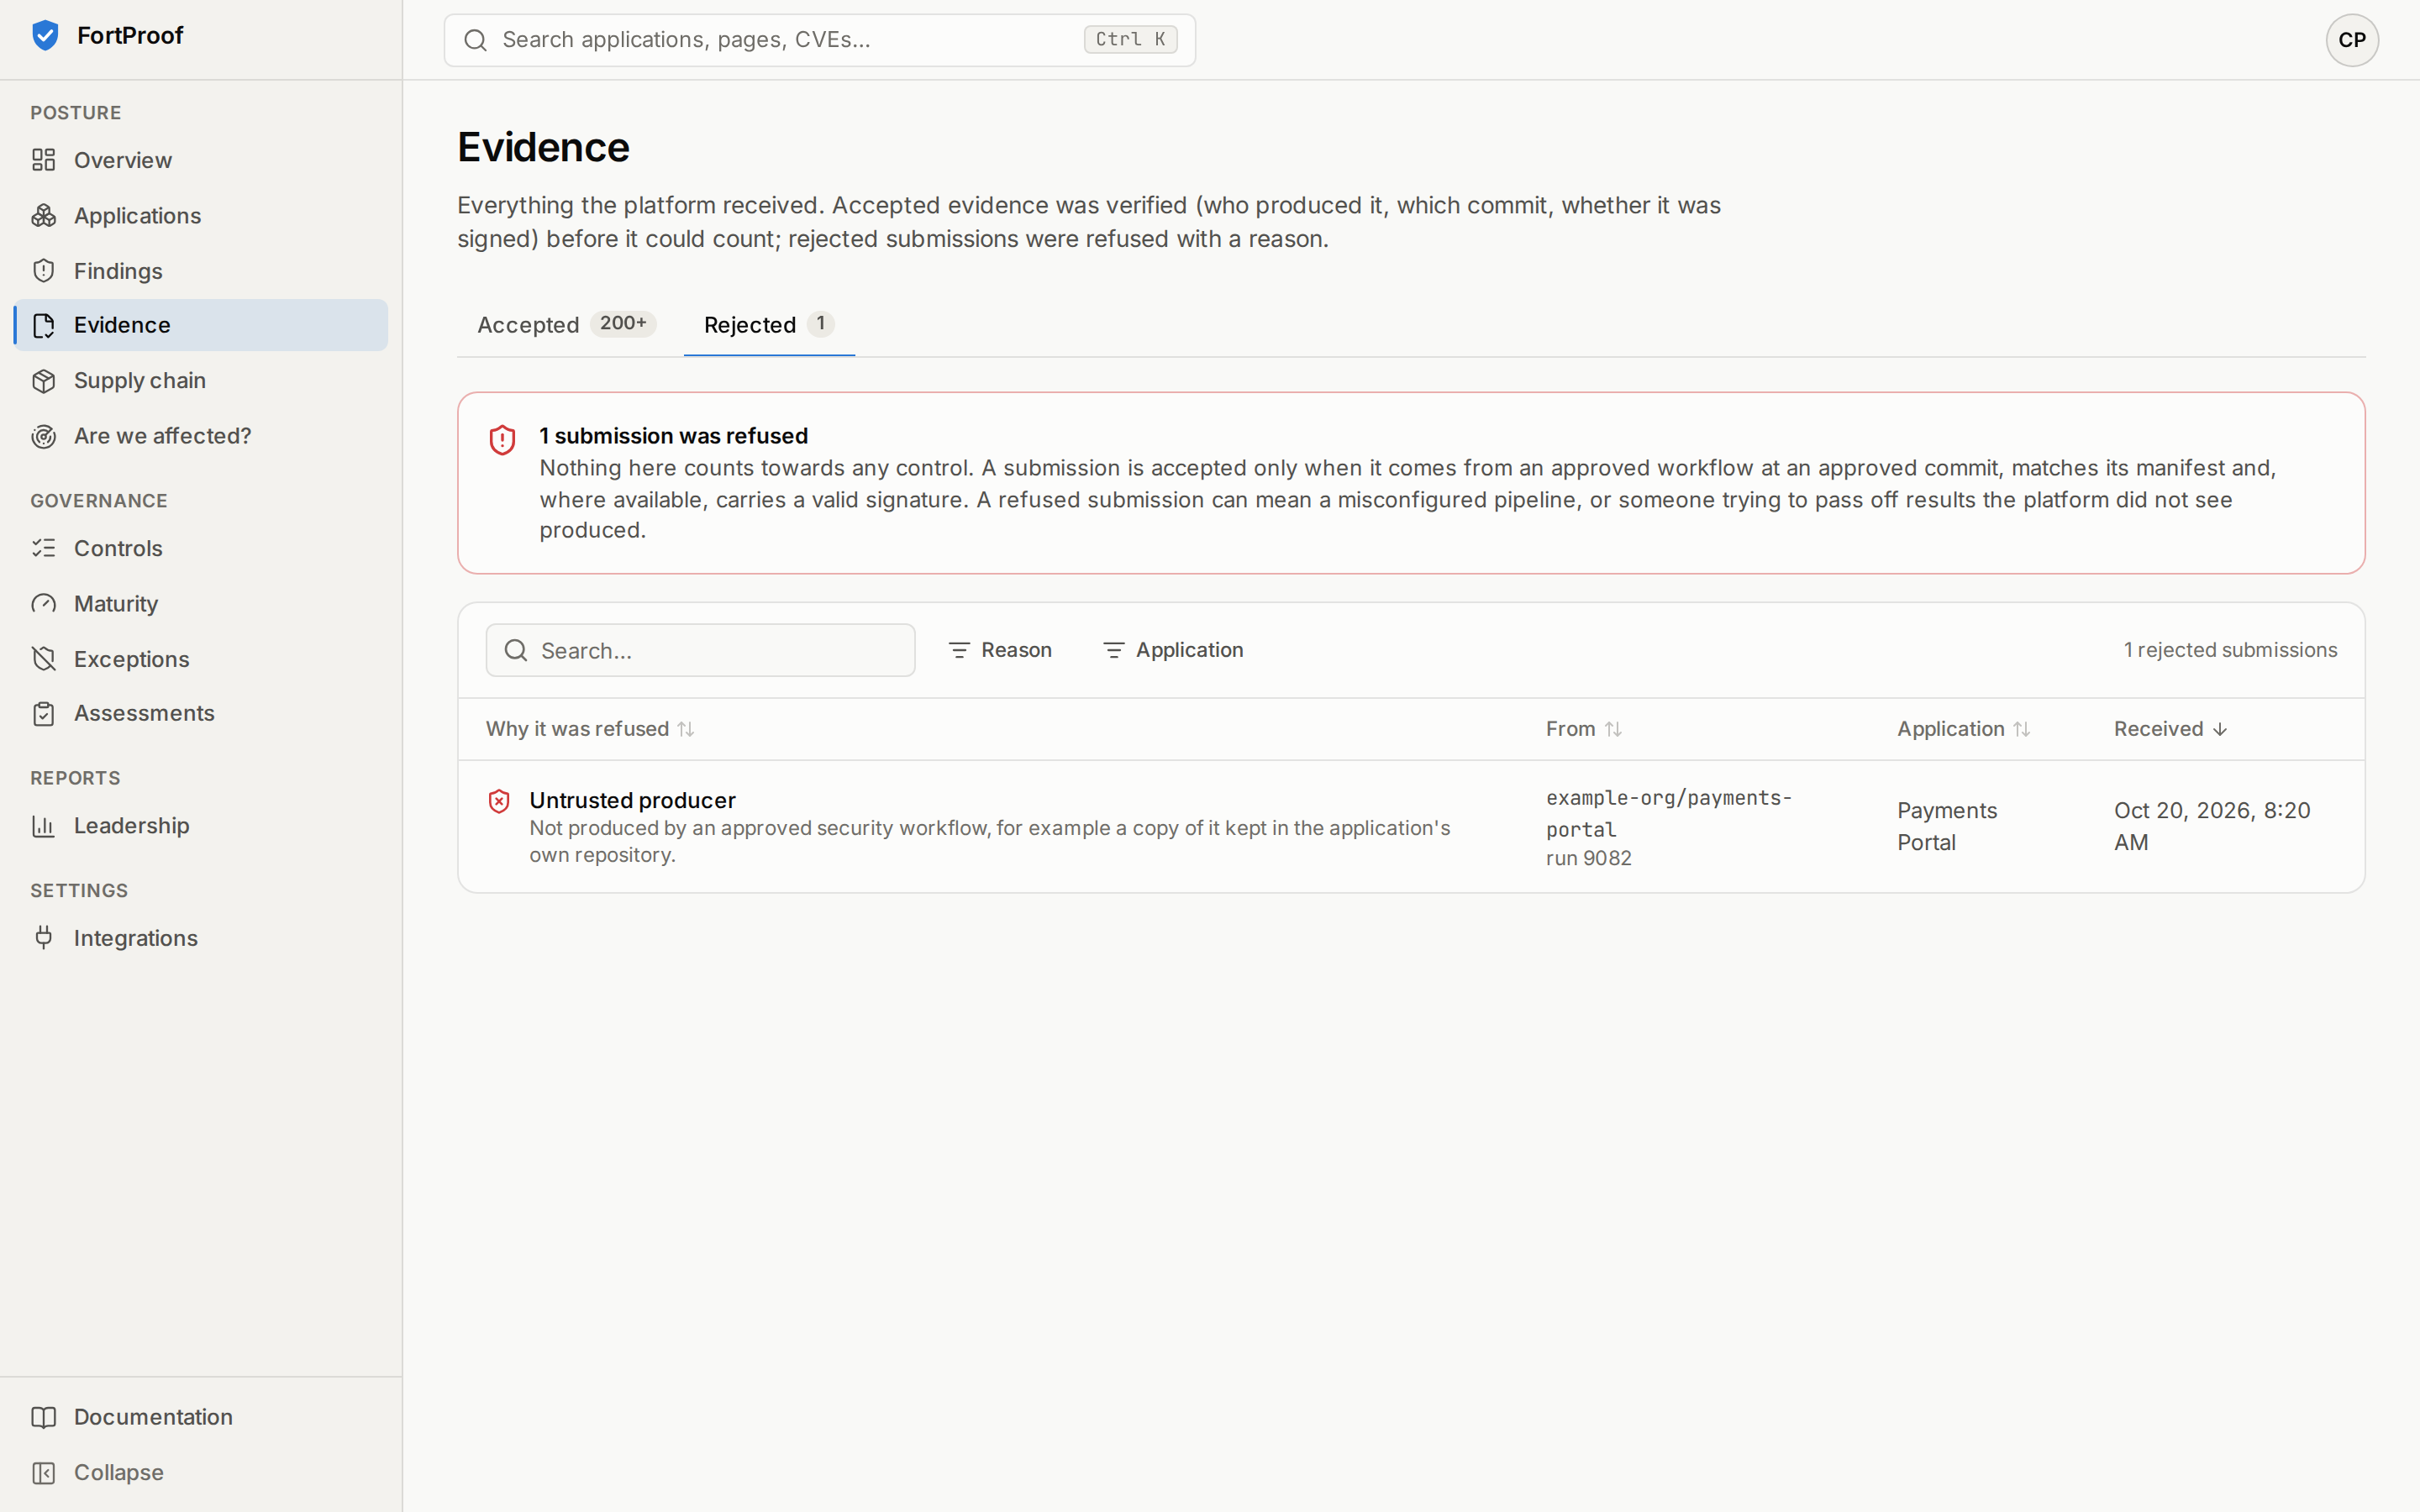Select the Leadership bar chart icon
Viewport: 2420px width, 1512px height.
(x=43, y=826)
